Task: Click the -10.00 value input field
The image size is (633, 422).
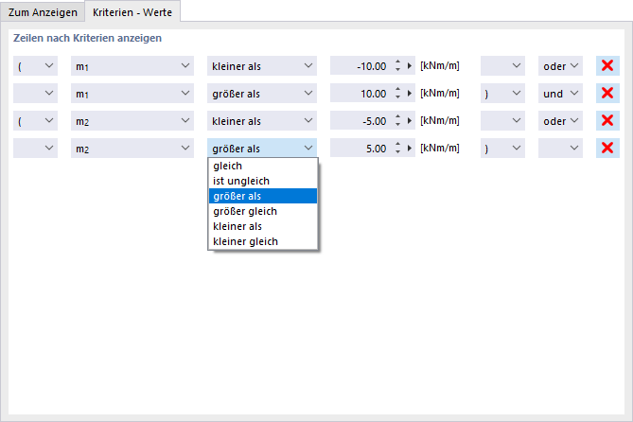Action: click(360, 66)
